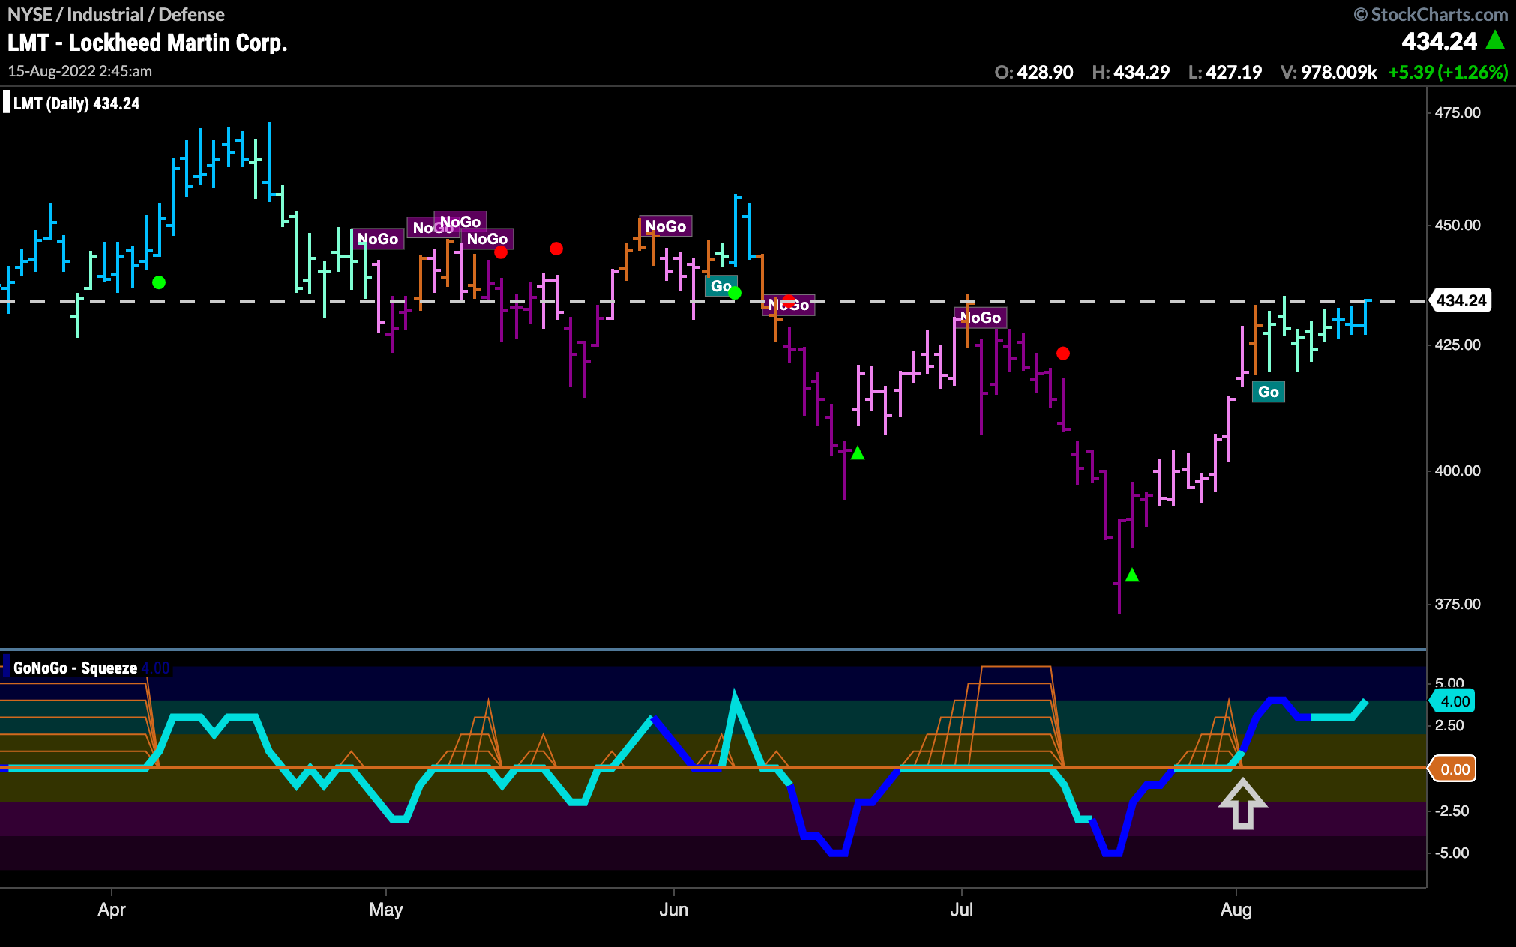Click the StockCharts.com copyright text
Image resolution: width=1516 pixels, height=947 pixels.
[1431, 14]
